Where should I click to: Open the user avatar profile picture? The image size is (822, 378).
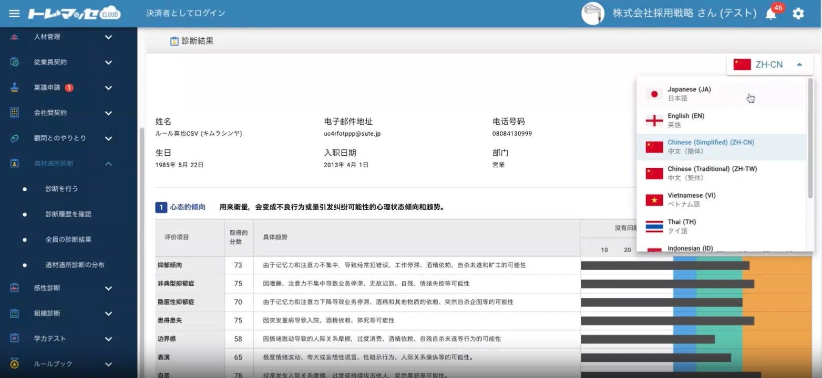tap(593, 13)
